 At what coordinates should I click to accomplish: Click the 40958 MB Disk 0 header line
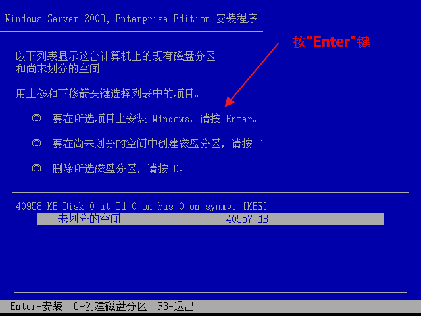tap(141, 206)
